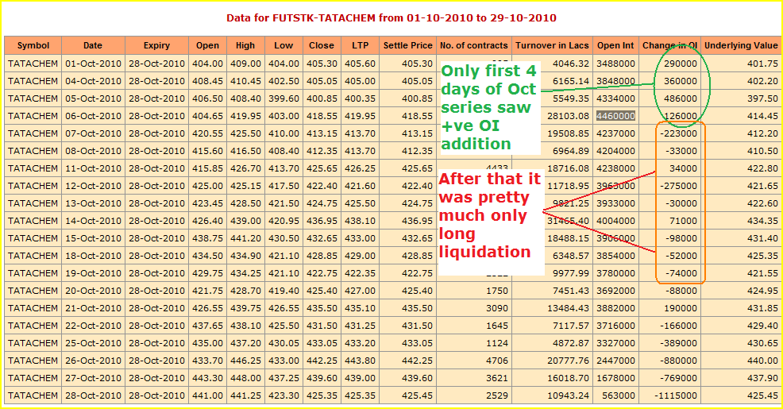783x409 pixels.
Task: Click underlying value 401.75
Action: [762, 64]
